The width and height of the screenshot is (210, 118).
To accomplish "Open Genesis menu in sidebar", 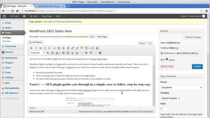I will pos(9,52).
